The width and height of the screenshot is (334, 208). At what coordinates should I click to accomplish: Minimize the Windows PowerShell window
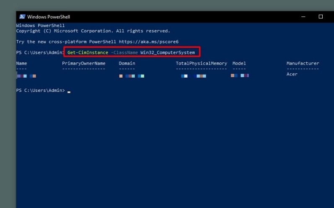[x=302, y=17]
